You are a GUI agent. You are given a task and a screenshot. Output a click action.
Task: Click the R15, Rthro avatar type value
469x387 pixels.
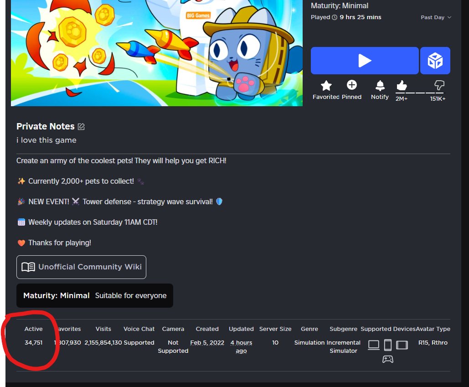tap(433, 343)
